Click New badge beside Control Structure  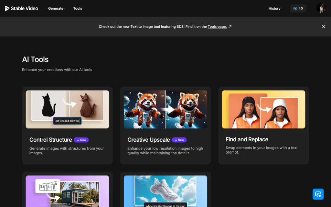[81, 140]
